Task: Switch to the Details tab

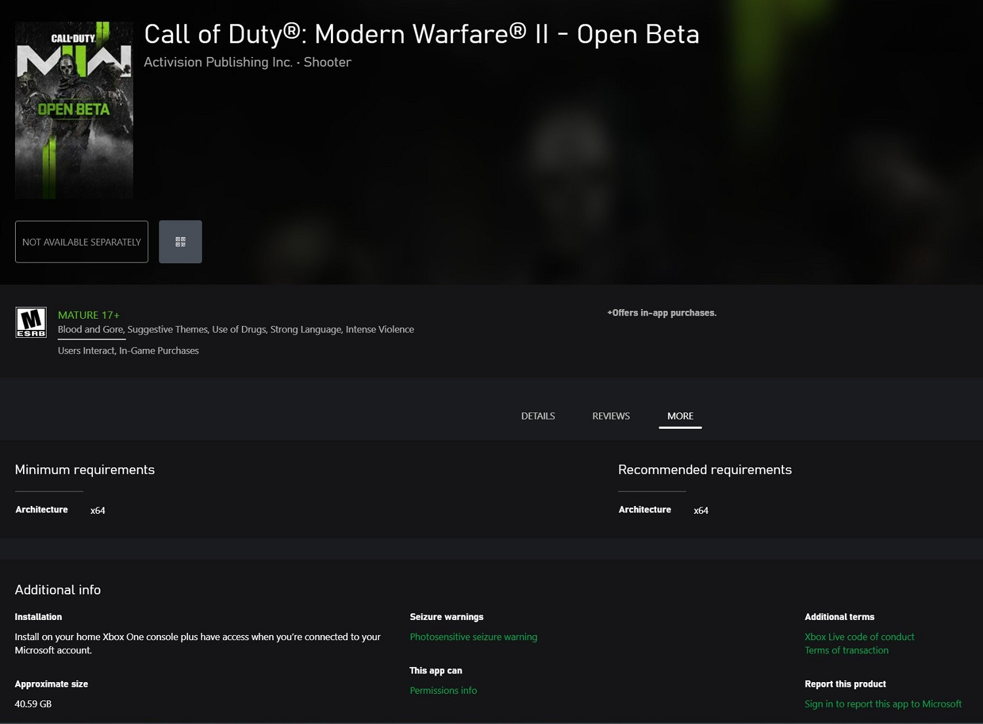Action: click(538, 416)
